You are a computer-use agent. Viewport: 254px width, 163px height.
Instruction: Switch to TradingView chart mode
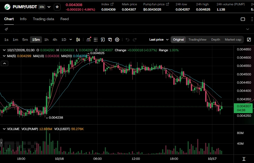click(x=197, y=40)
